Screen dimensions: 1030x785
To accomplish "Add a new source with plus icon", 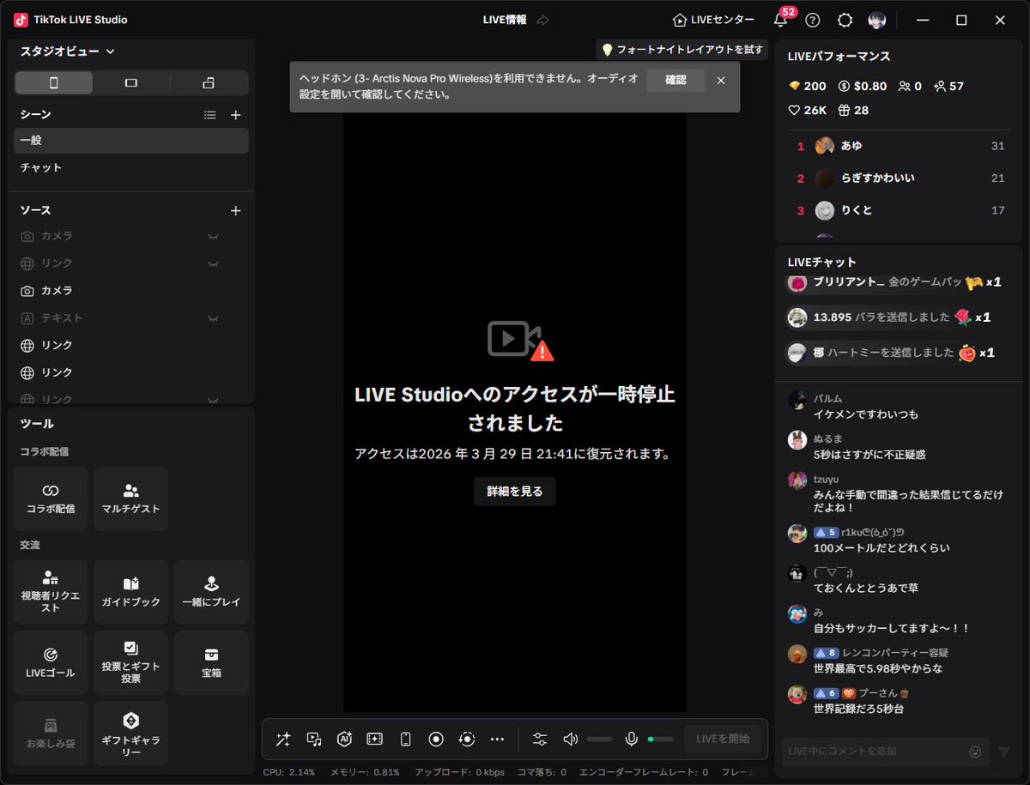I will pos(236,210).
